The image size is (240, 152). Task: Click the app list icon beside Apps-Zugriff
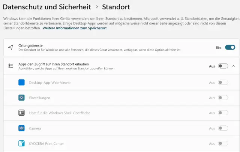(x=10, y=66)
